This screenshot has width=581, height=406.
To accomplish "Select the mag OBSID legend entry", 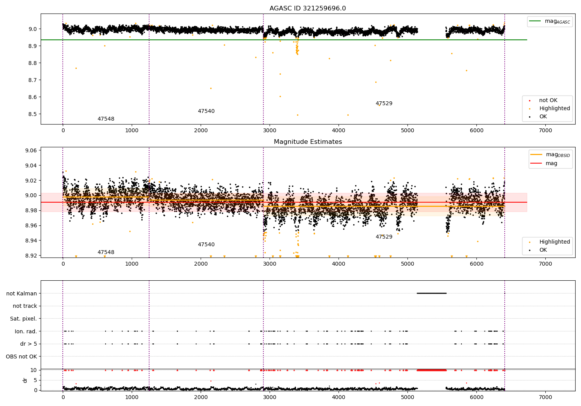I will 550,155.
